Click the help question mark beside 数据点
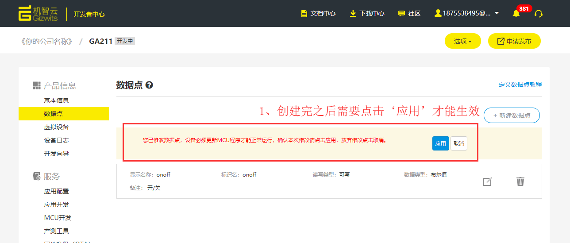The height and width of the screenshot is (243, 570). tap(149, 85)
